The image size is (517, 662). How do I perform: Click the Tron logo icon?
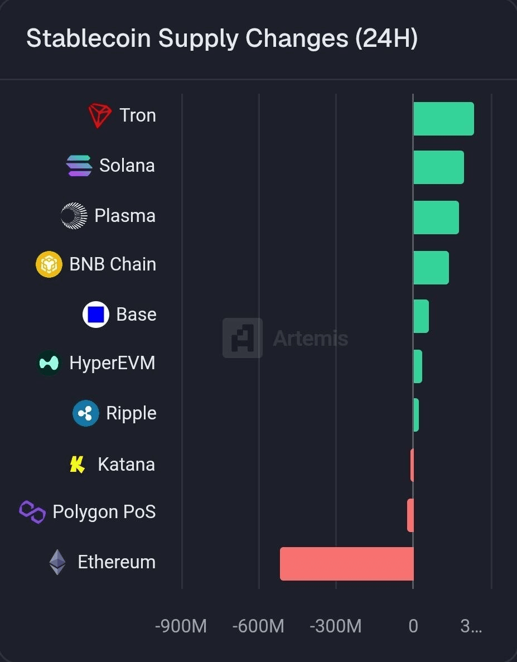point(100,115)
